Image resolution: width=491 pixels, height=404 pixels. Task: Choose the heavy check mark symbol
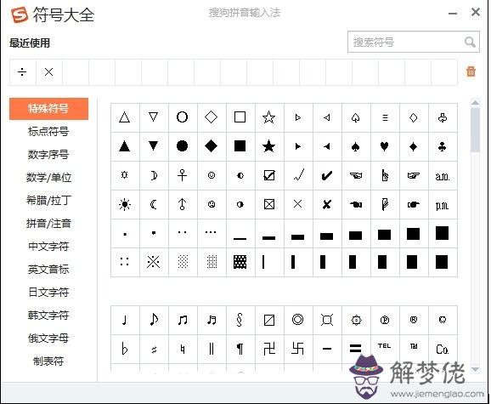[326, 175]
